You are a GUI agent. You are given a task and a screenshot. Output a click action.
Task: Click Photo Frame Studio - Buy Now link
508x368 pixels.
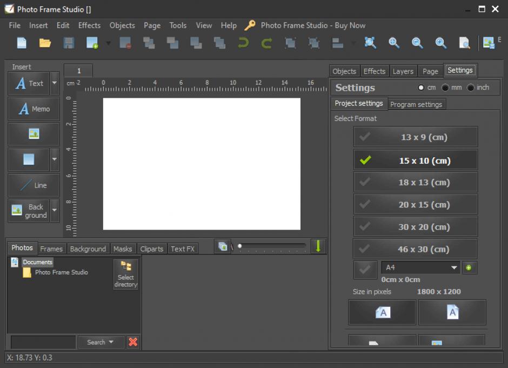[313, 25]
